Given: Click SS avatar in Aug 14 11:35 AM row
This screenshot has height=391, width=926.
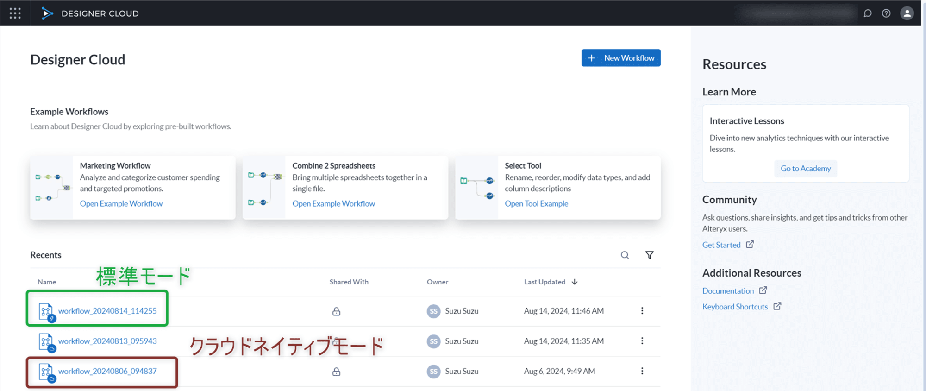Looking at the screenshot, I should click(x=433, y=341).
